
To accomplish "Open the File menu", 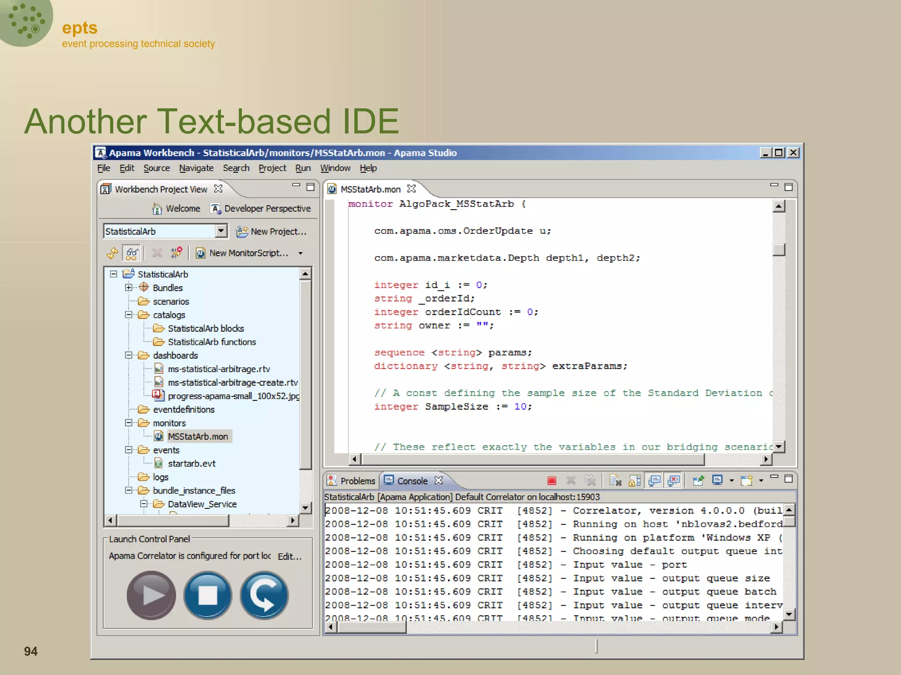I will pyautogui.click(x=104, y=168).
